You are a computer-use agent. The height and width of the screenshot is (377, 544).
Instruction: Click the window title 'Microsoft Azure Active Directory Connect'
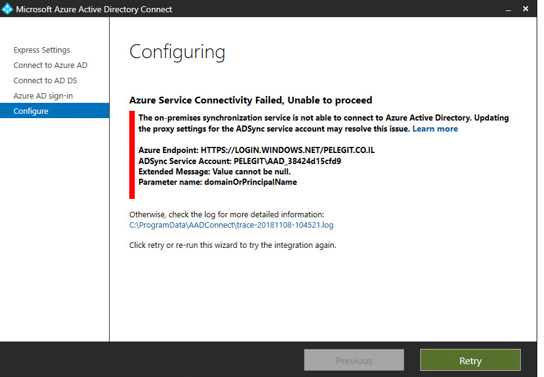coord(94,9)
